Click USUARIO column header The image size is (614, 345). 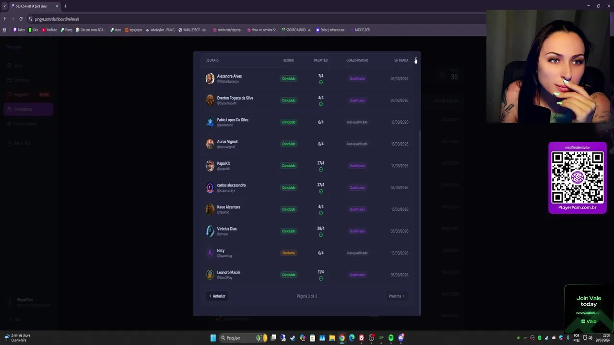[212, 60]
